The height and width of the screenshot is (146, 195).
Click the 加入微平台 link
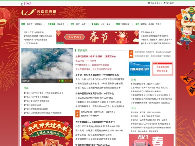click(x=156, y=3)
